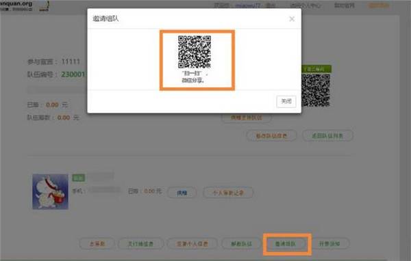Screen dimensions: 411x261
Task: Click the 关闭 button in the invite dialog
Action: 286,101
